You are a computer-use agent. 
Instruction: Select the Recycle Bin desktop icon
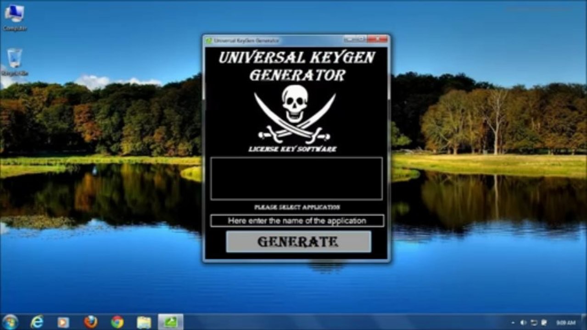(x=15, y=62)
